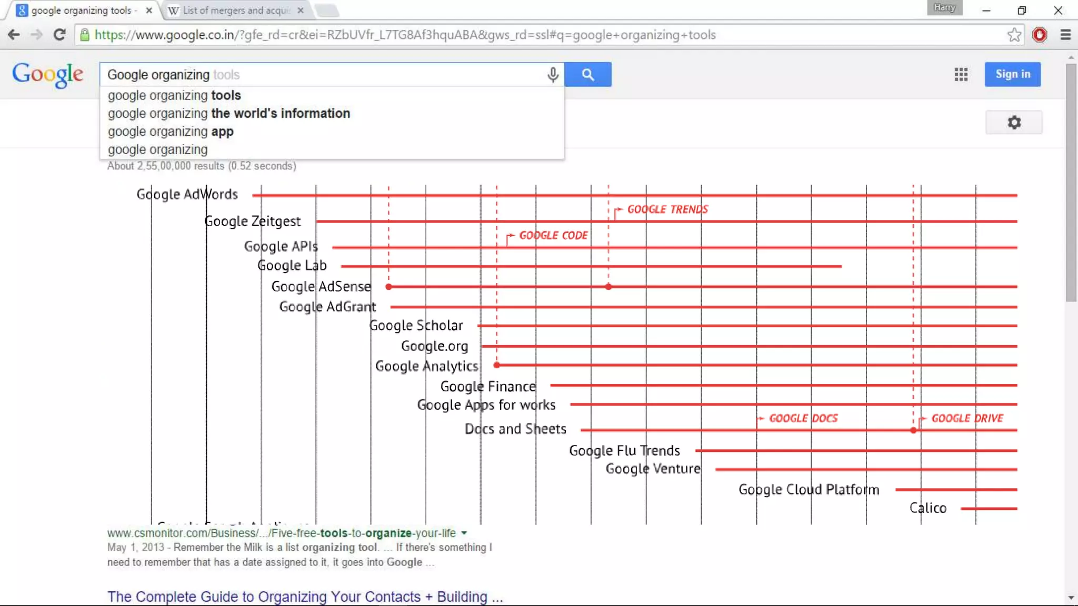The image size is (1078, 606).
Task: Close the List of mergers tab
Action: coord(300,11)
